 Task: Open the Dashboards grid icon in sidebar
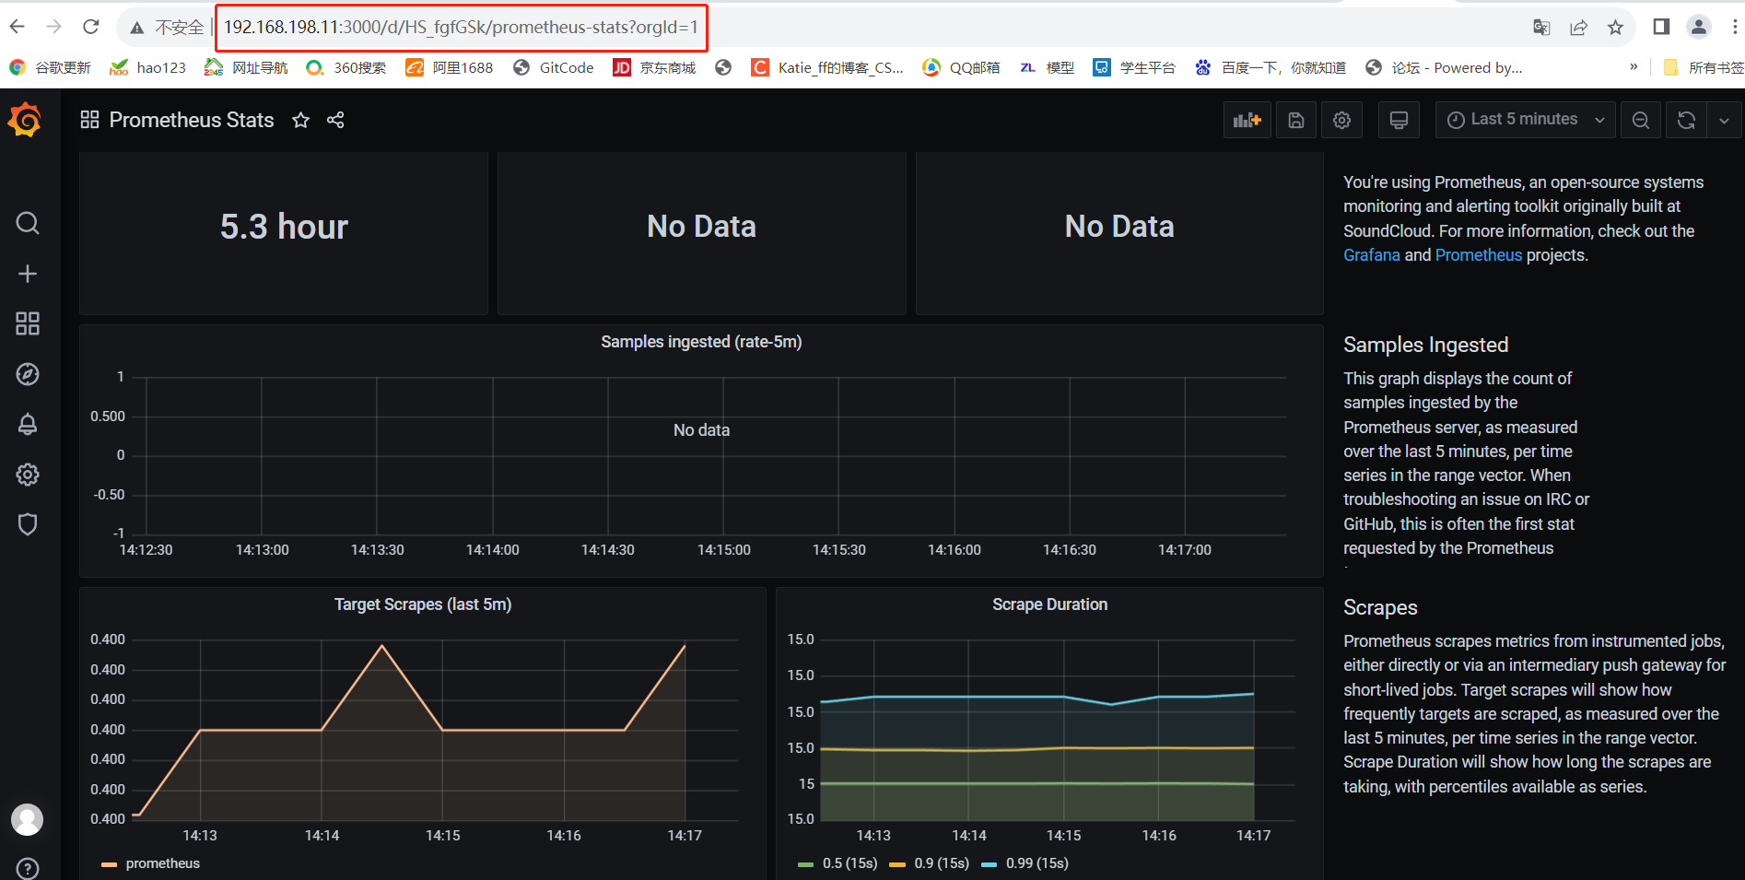[x=28, y=323]
